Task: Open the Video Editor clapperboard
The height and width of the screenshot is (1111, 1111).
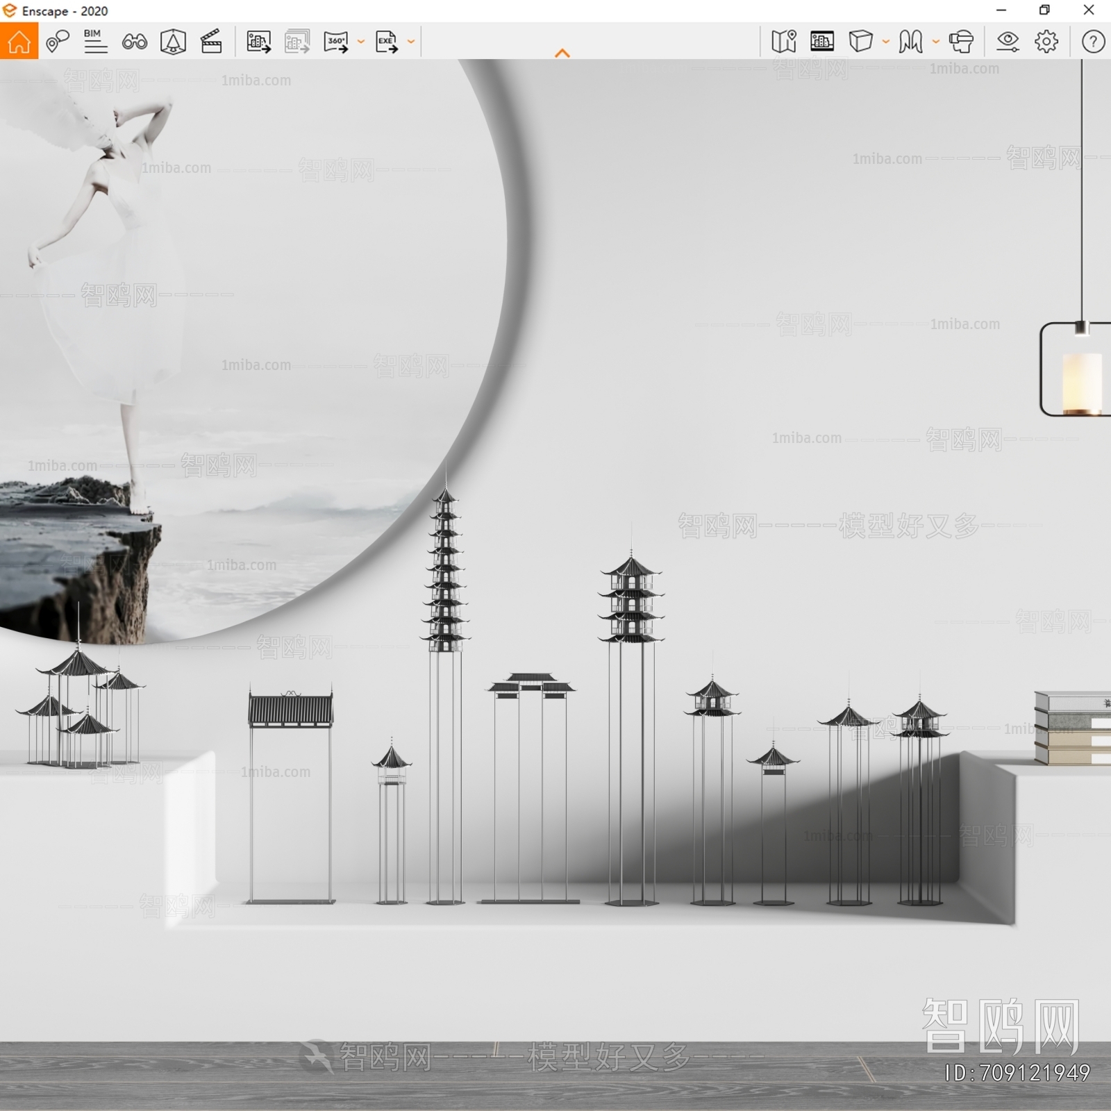Action: (211, 42)
